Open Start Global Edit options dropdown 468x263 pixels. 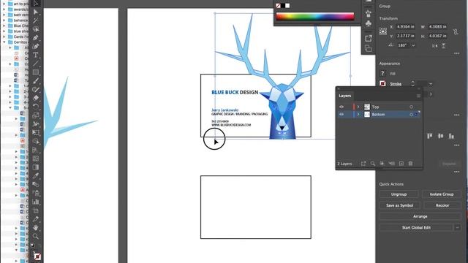tap(457, 227)
